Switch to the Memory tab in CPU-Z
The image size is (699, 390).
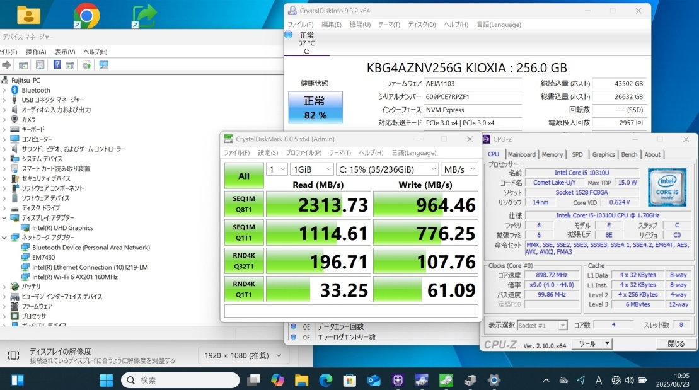(552, 154)
